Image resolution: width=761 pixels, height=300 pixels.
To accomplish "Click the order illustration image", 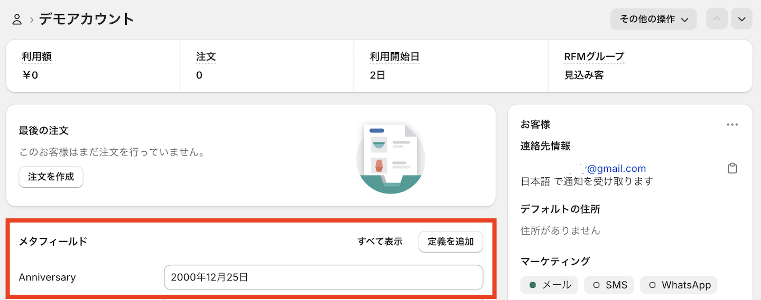I will tap(391, 158).
